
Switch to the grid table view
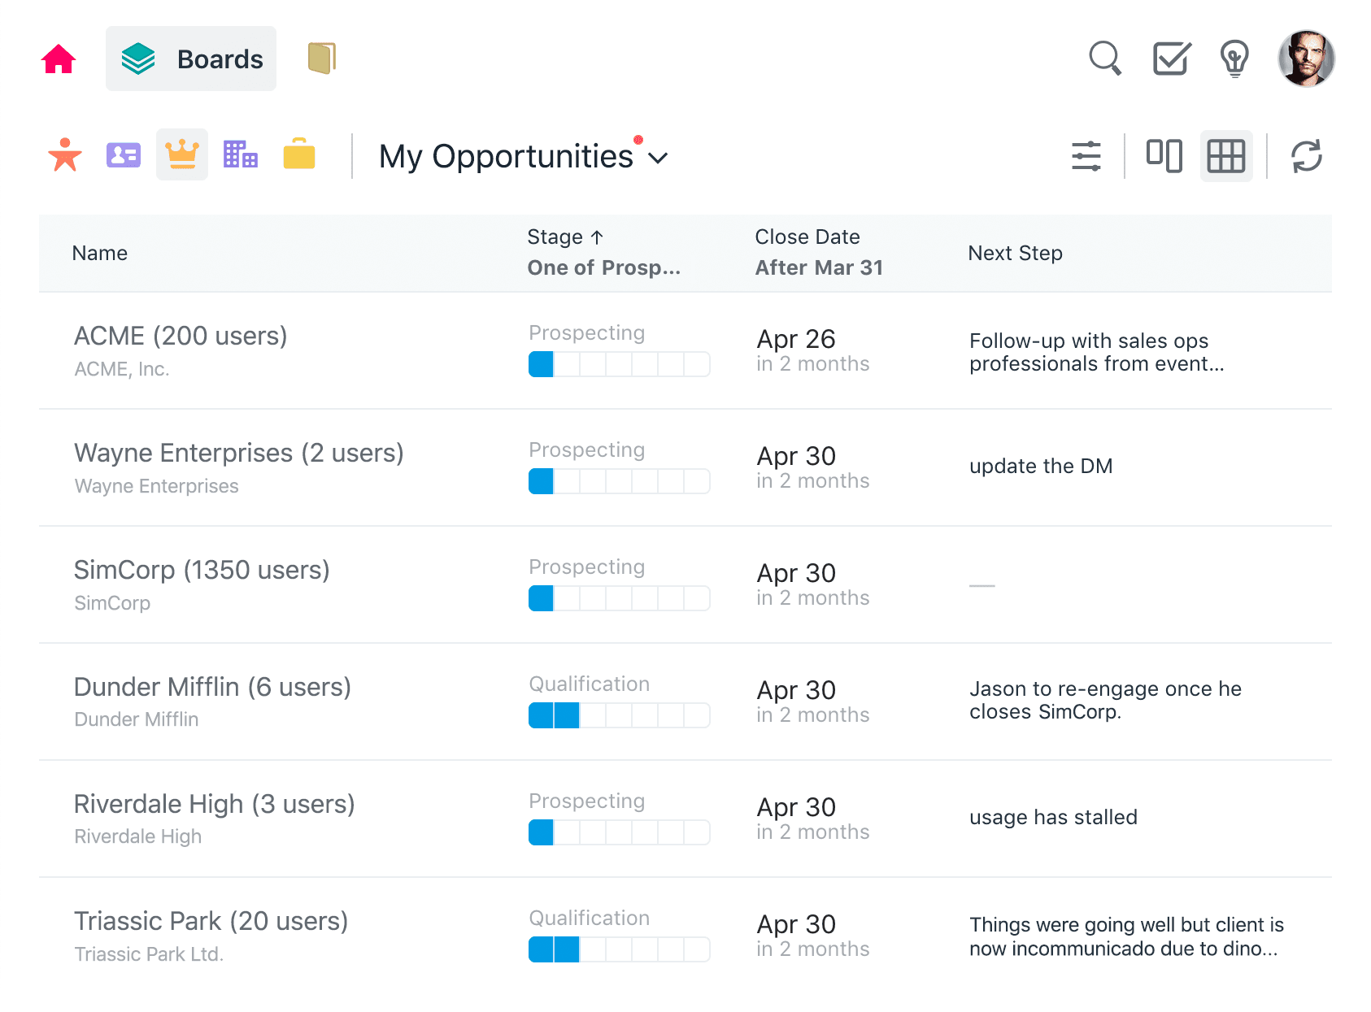coord(1226,156)
